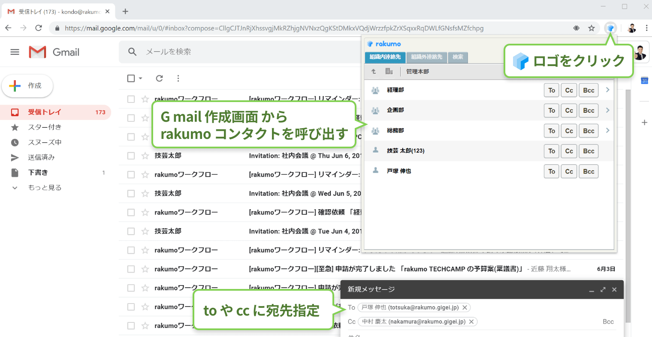Go up one level in rakumo contacts
Image resolution: width=652 pixels, height=337 pixels.
[x=374, y=72]
